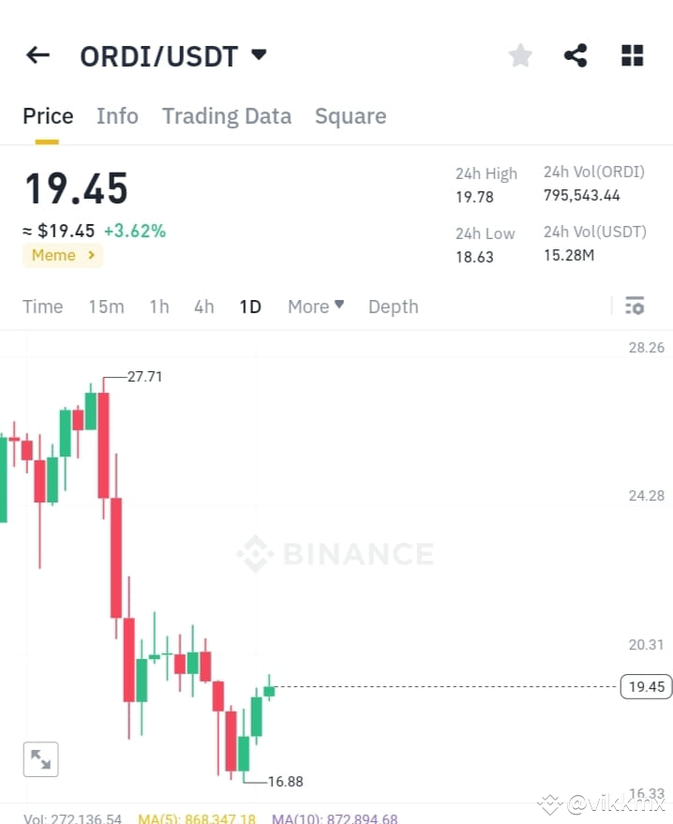Viewport: 673px width, 824px height.
Task: Switch to the Trading Data tab
Action: point(227,116)
